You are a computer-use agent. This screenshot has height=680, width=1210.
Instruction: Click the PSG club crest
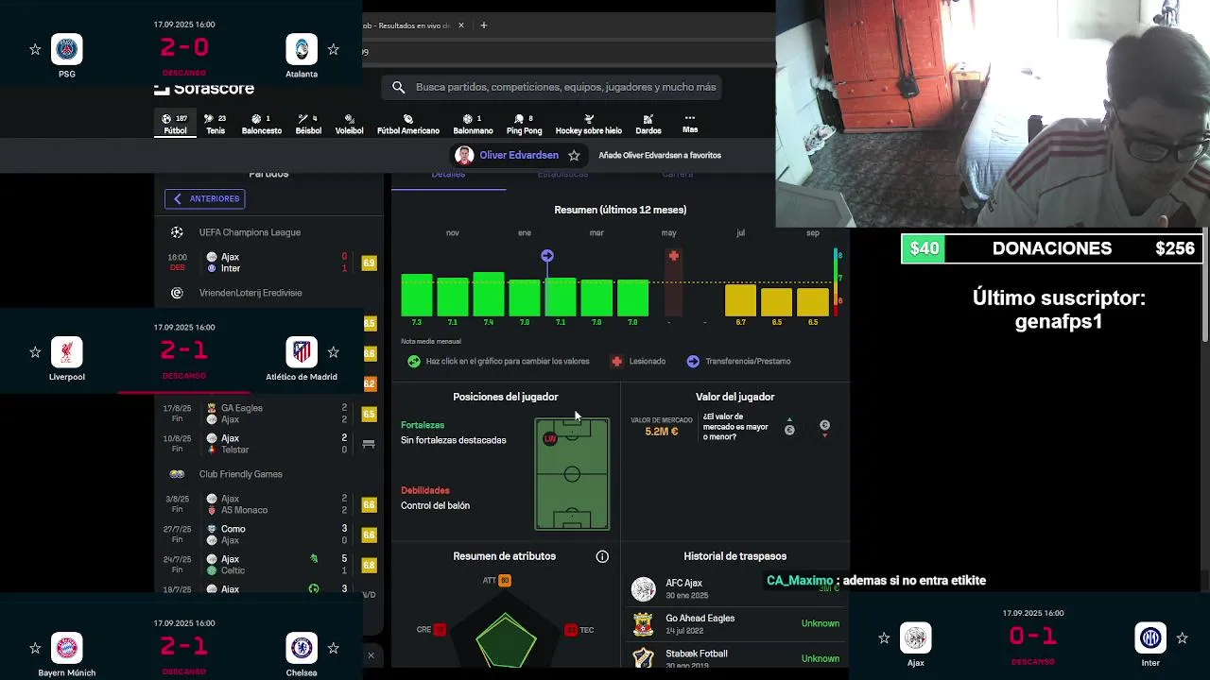(67, 49)
